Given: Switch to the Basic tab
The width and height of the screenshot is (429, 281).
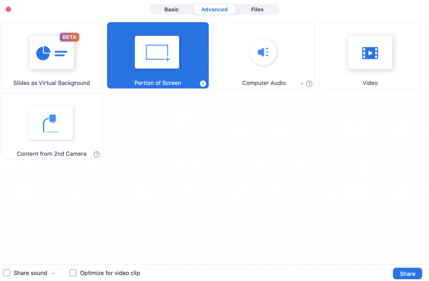Looking at the screenshot, I should click(x=172, y=9).
